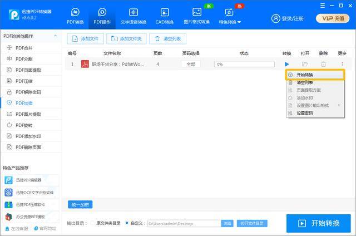This screenshot has height=236, width=356.
Task: Select PDF加密 in sidebar
Action: pyautogui.click(x=31, y=103)
